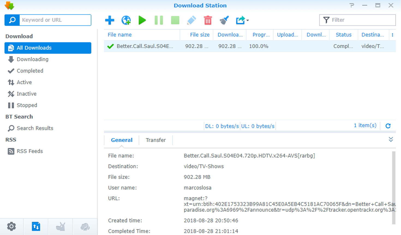
Task: Open Download Station help
Action: [352, 5]
